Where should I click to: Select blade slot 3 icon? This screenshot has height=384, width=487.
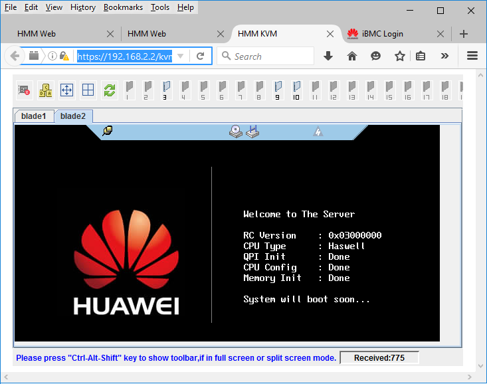pyautogui.click(x=167, y=90)
